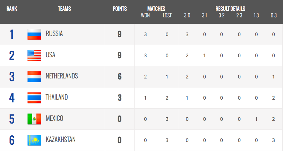This screenshot has height=151, width=283.
Task: Open the NETHERLANDS team name link
Action: 62,76
